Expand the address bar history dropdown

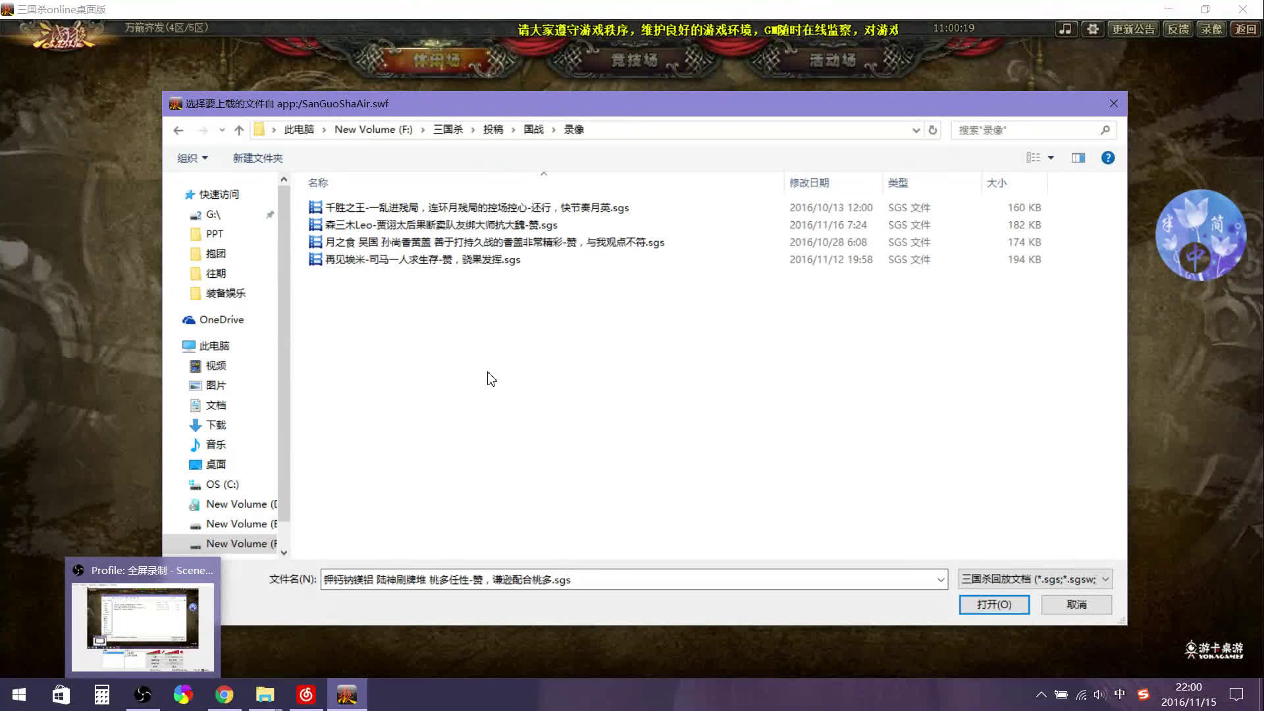pyautogui.click(x=916, y=130)
